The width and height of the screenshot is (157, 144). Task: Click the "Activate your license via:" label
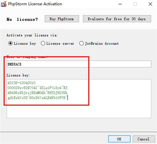point(32,35)
